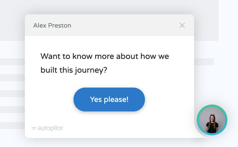Click the journey question message text
Screen dimensions: 238x147
point(104,63)
